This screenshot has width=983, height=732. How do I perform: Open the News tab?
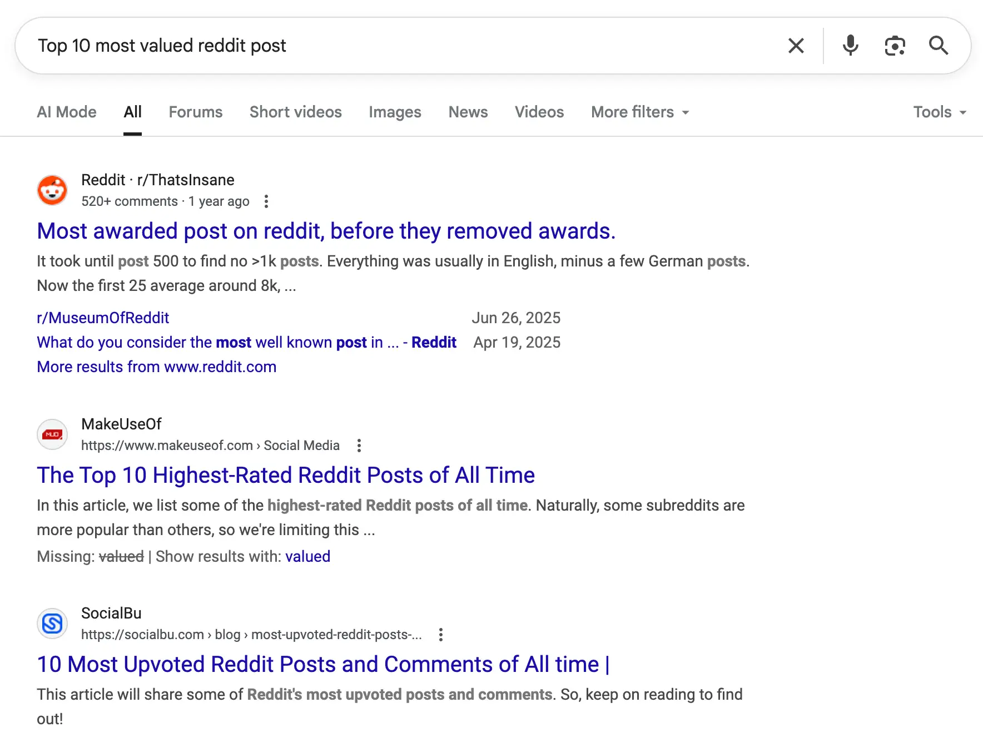click(468, 112)
